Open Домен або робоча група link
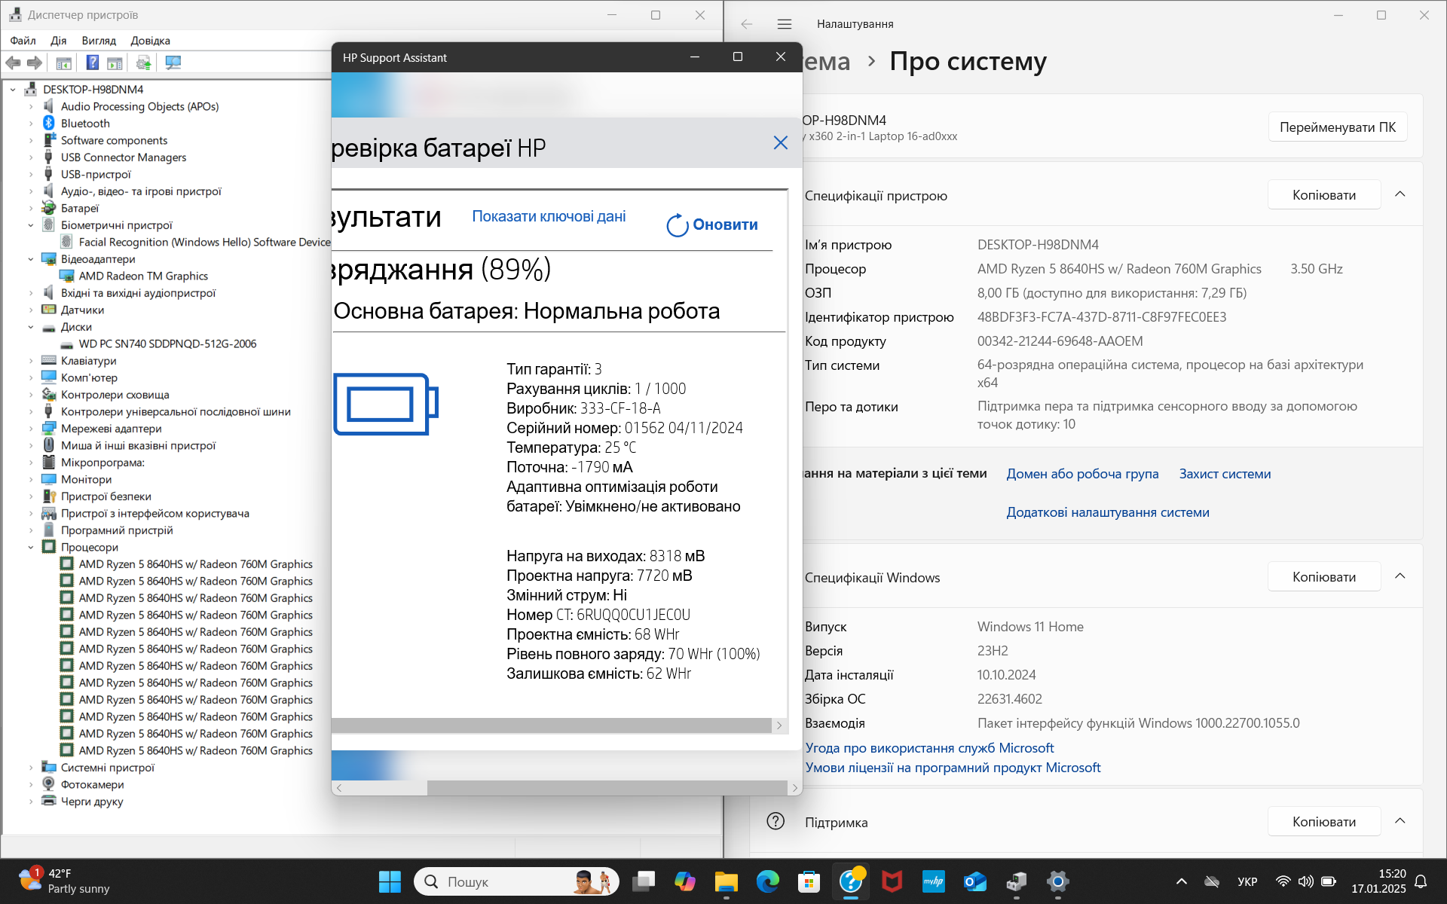Viewport: 1447px width, 904px height. pyautogui.click(x=1082, y=474)
